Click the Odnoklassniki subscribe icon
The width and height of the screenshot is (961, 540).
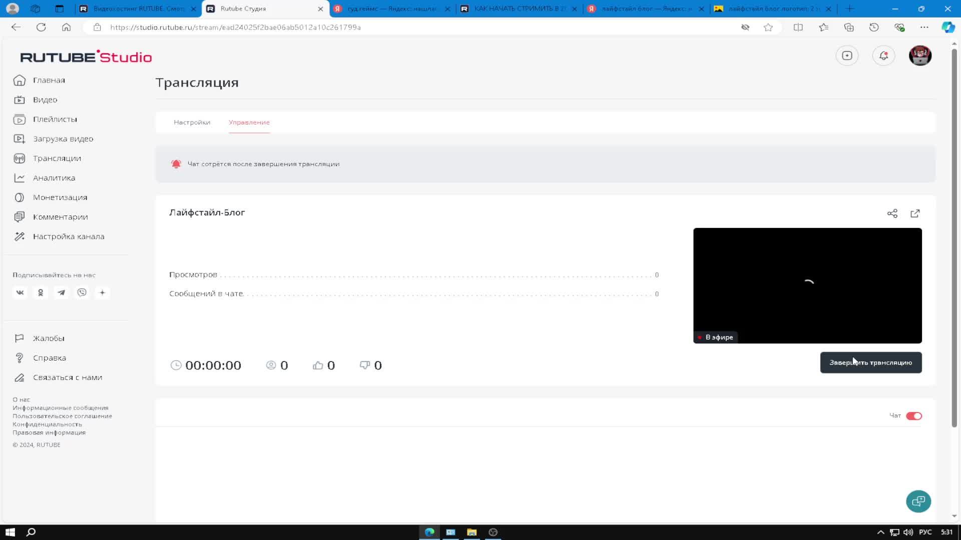tap(40, 292)
